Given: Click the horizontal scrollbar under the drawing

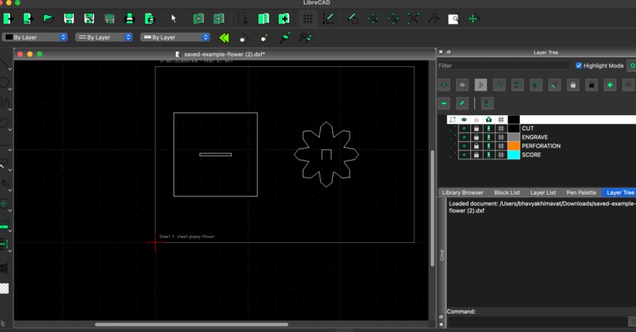Looking at the screenshot, I should (192, 324).
